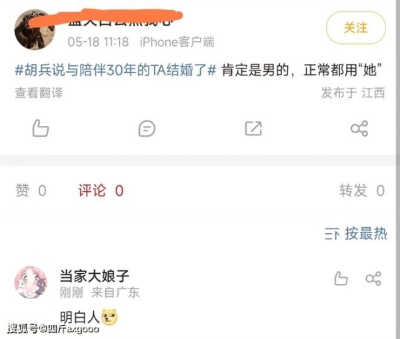Open 当家大娘子's profile avatar
This screenshot has height=339, width=400.
(x=31, y=282)
